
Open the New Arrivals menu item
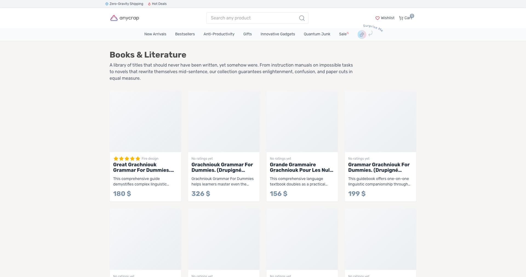pos(155,34)
